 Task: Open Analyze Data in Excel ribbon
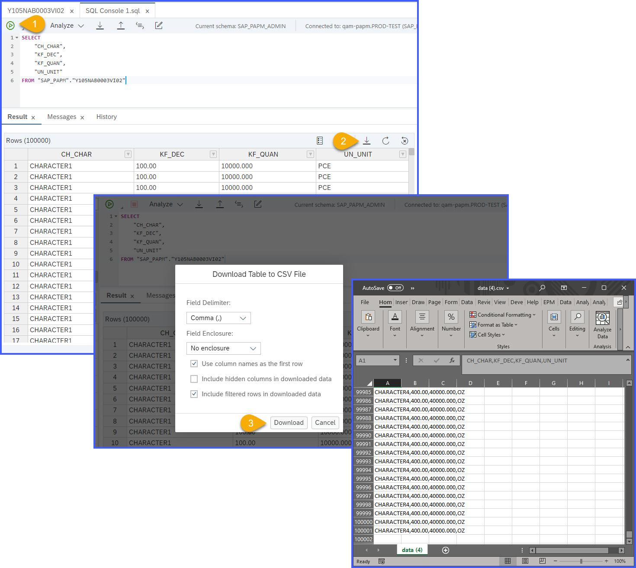[x=603, y=324]
